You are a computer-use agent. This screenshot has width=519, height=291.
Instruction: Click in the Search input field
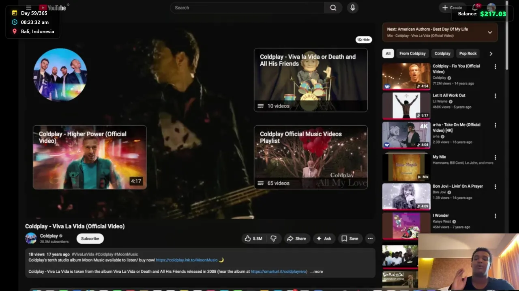(x=247, y=8)
